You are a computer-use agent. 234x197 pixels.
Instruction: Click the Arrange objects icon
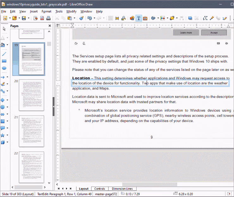172,18
